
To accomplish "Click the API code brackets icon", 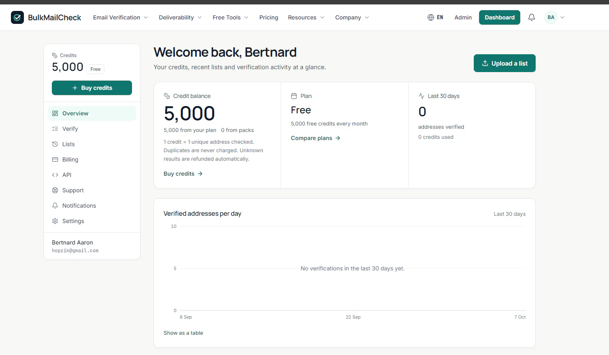I will tap(55, 175).
